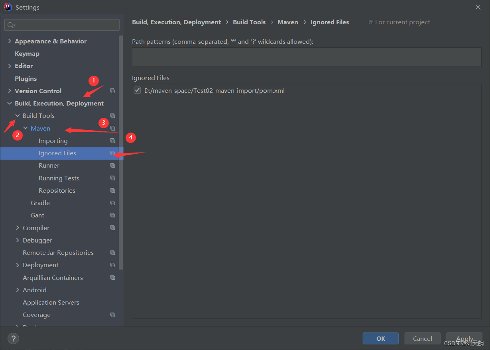Screen dimensions: 490x350
Task: Click the project-level icon beside Compiler
Action: [112, 228]
